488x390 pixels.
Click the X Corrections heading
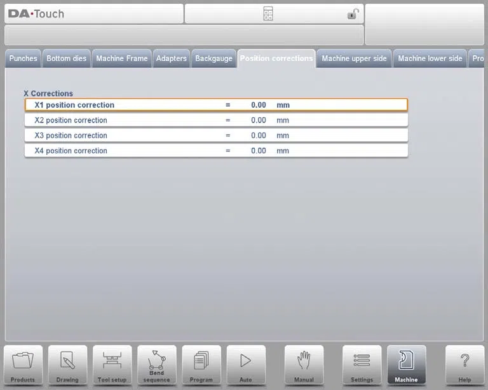click(48, 93)
